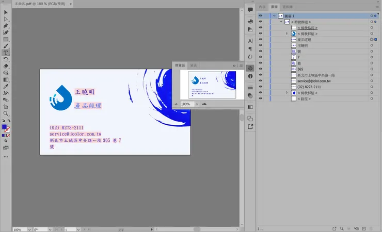This screenshot has height=232, width=382.
Task: Click Navigator zoom in large mountains button
Action: pos(204,104)
